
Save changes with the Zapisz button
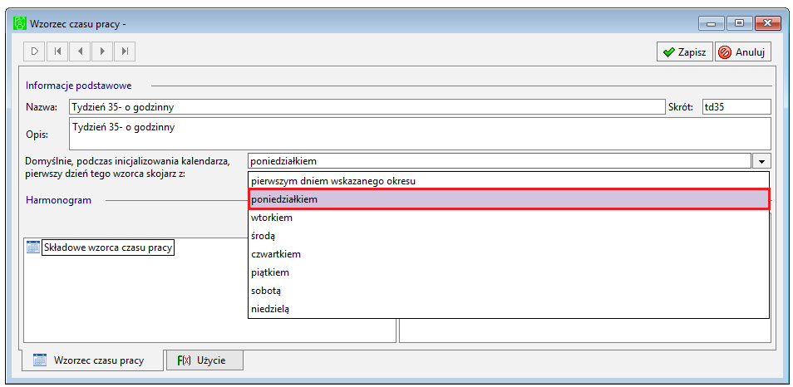pyautogui.click(x=685, y=51)
